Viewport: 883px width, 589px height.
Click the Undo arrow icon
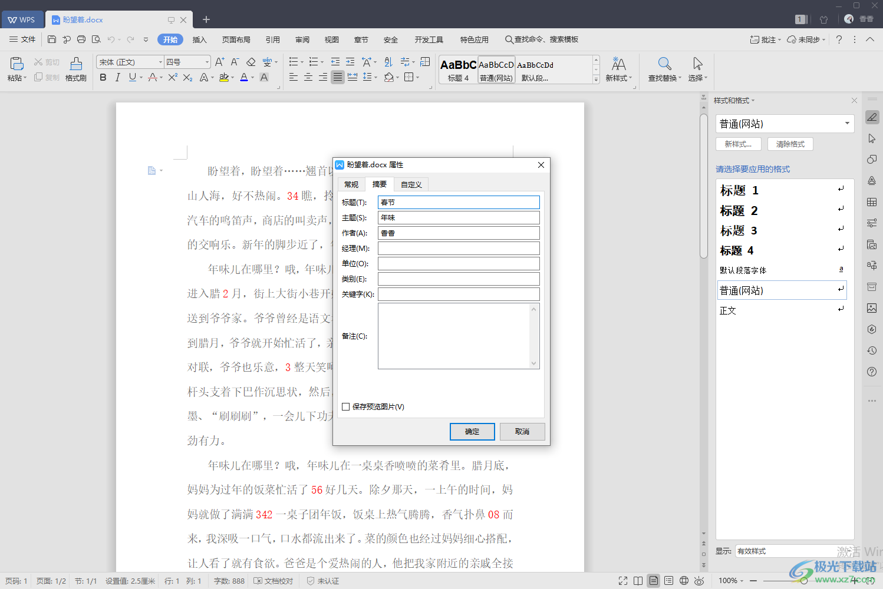click(x=111, y=39)
